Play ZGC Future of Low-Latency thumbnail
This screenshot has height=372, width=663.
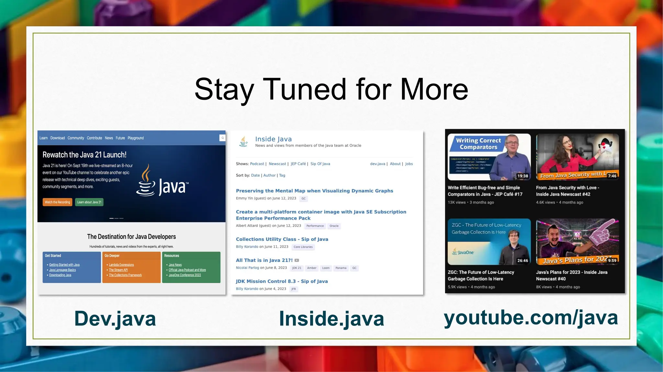tap(489, 242)
